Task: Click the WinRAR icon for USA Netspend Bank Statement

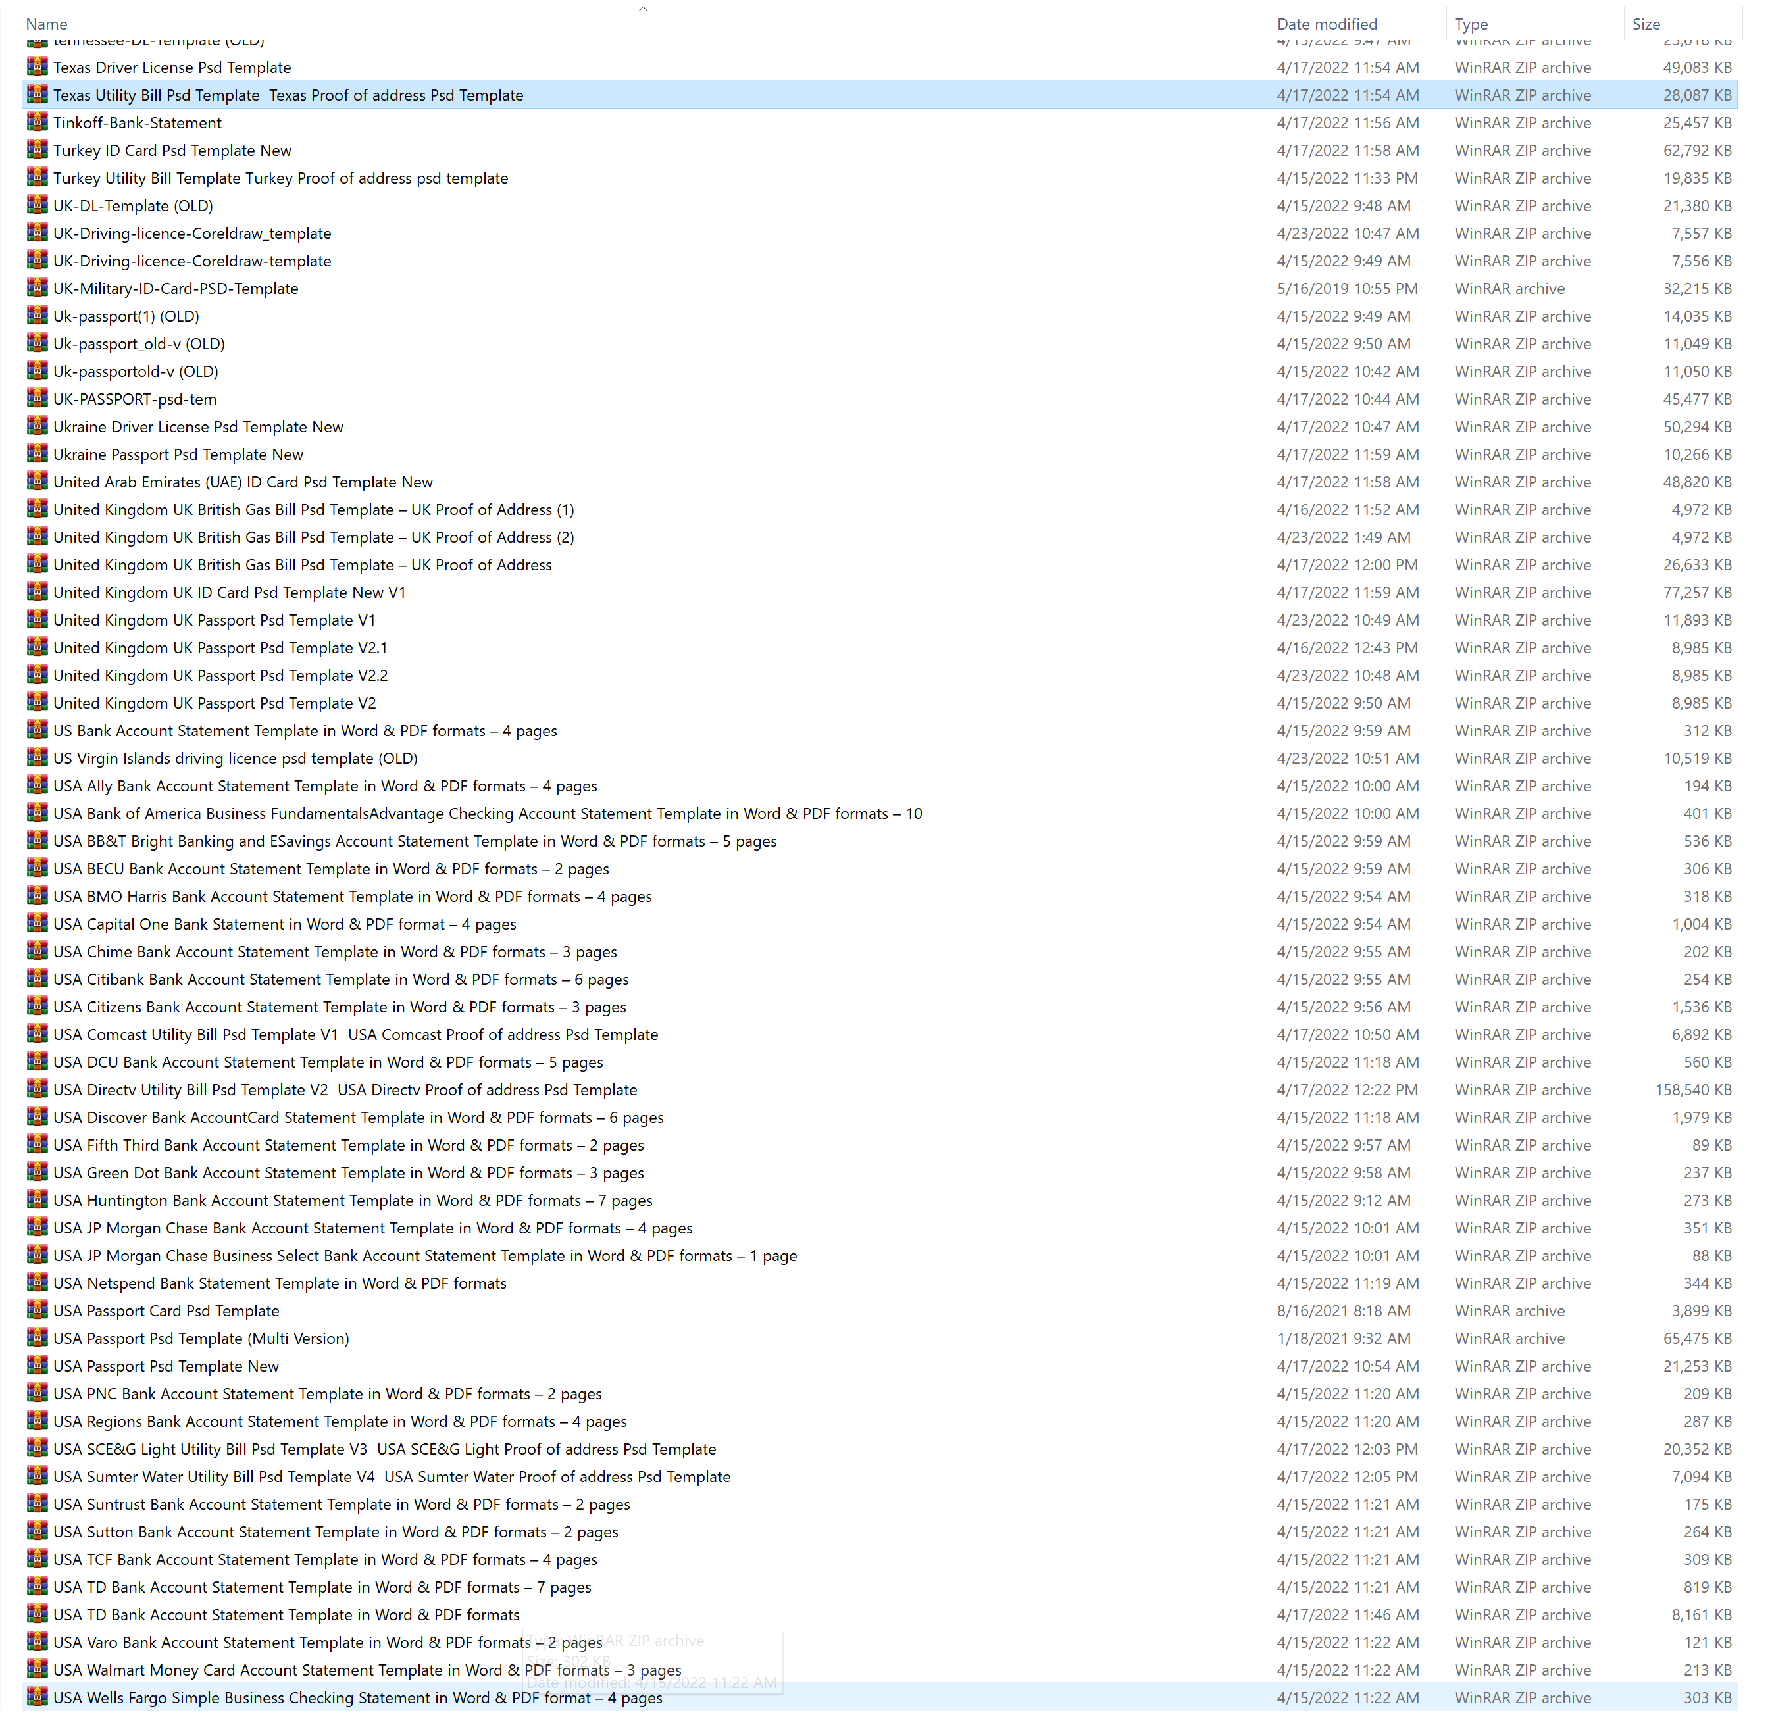Action: point(37,1282)
